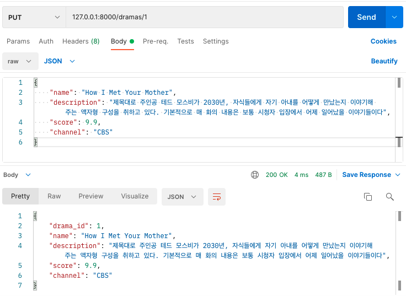Image resolution: width=406 pixels, height=296 pixels.
Task: Select the Raw response view
Action: 54,196
